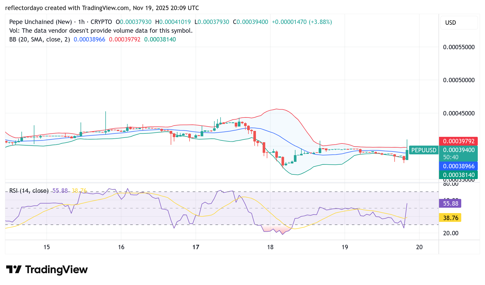485x285 pixels.
Task: Click the red BB upper value 0.00039792 in legend
Action: click(x=125, y=39)
